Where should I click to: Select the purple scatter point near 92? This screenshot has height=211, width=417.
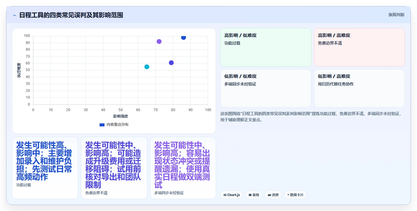click(x=159, y=42)
